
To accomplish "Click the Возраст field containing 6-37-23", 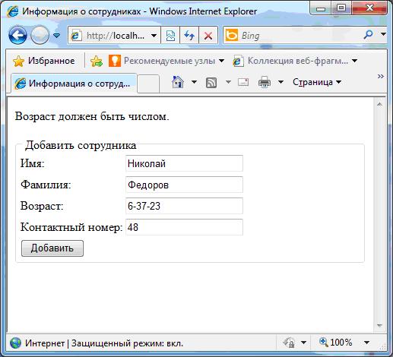I will click(x=184, y=206).
